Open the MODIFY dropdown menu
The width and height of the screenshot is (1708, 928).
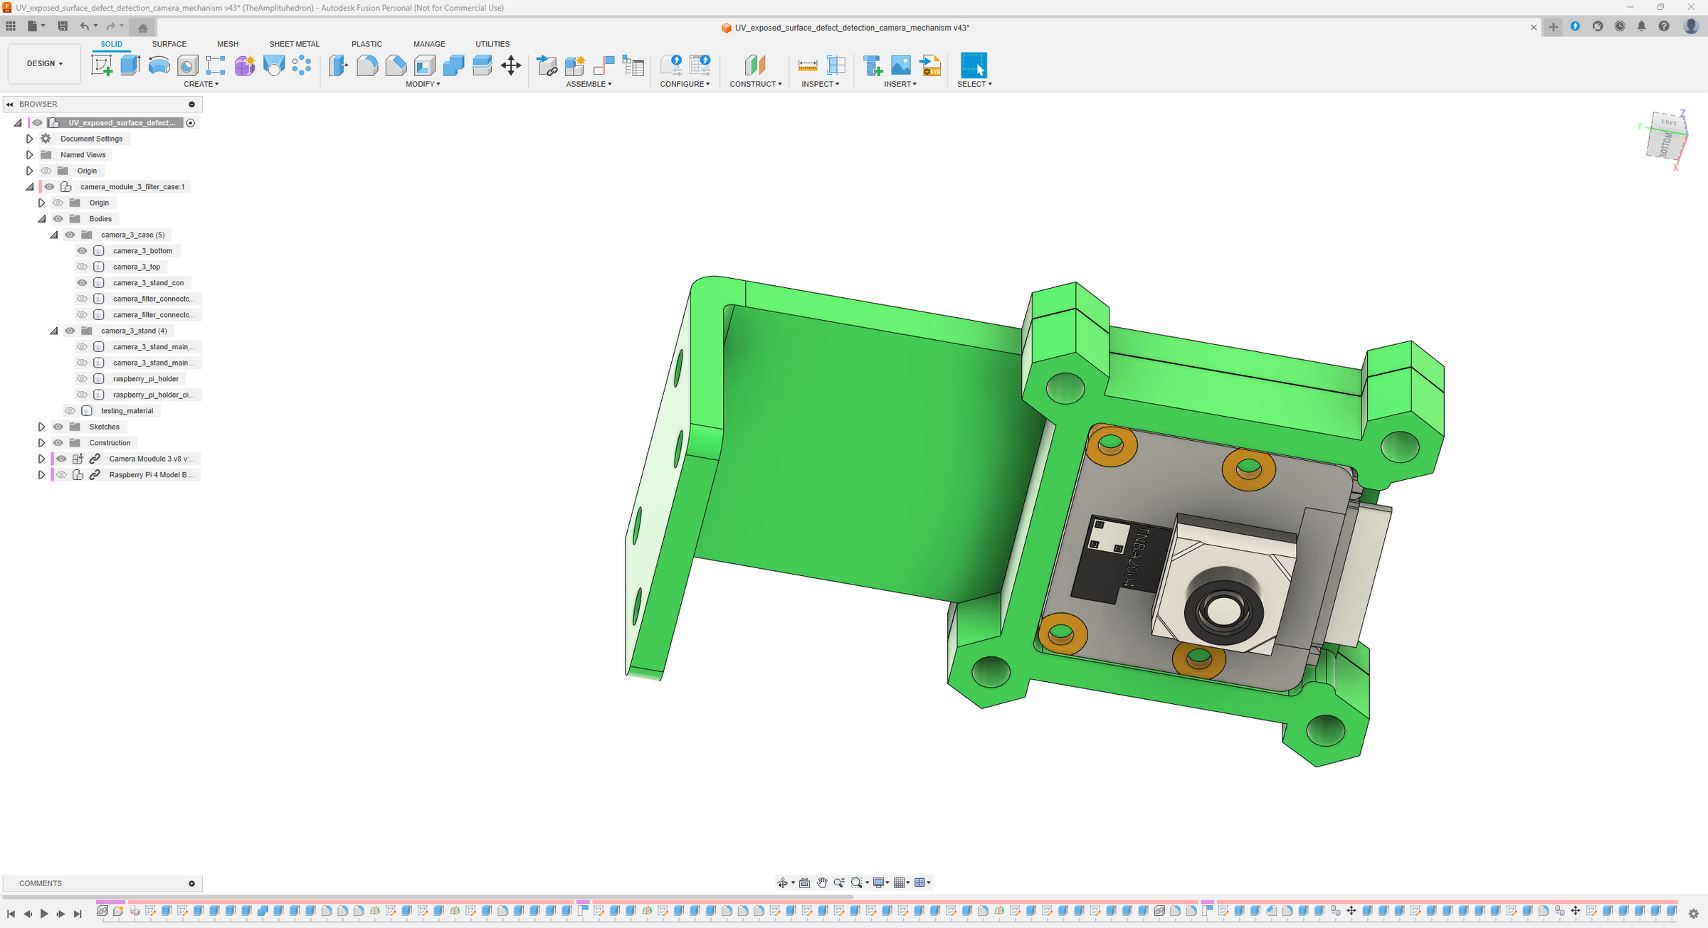[423, 84]
